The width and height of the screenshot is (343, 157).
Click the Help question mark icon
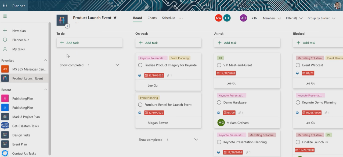point(327,5)
